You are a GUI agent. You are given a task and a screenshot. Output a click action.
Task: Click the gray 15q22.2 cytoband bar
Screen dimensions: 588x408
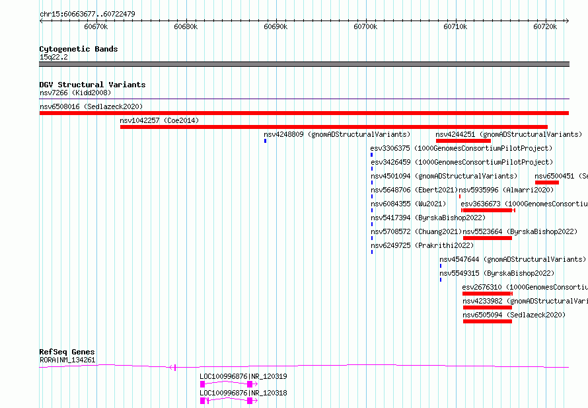(304, 64)
